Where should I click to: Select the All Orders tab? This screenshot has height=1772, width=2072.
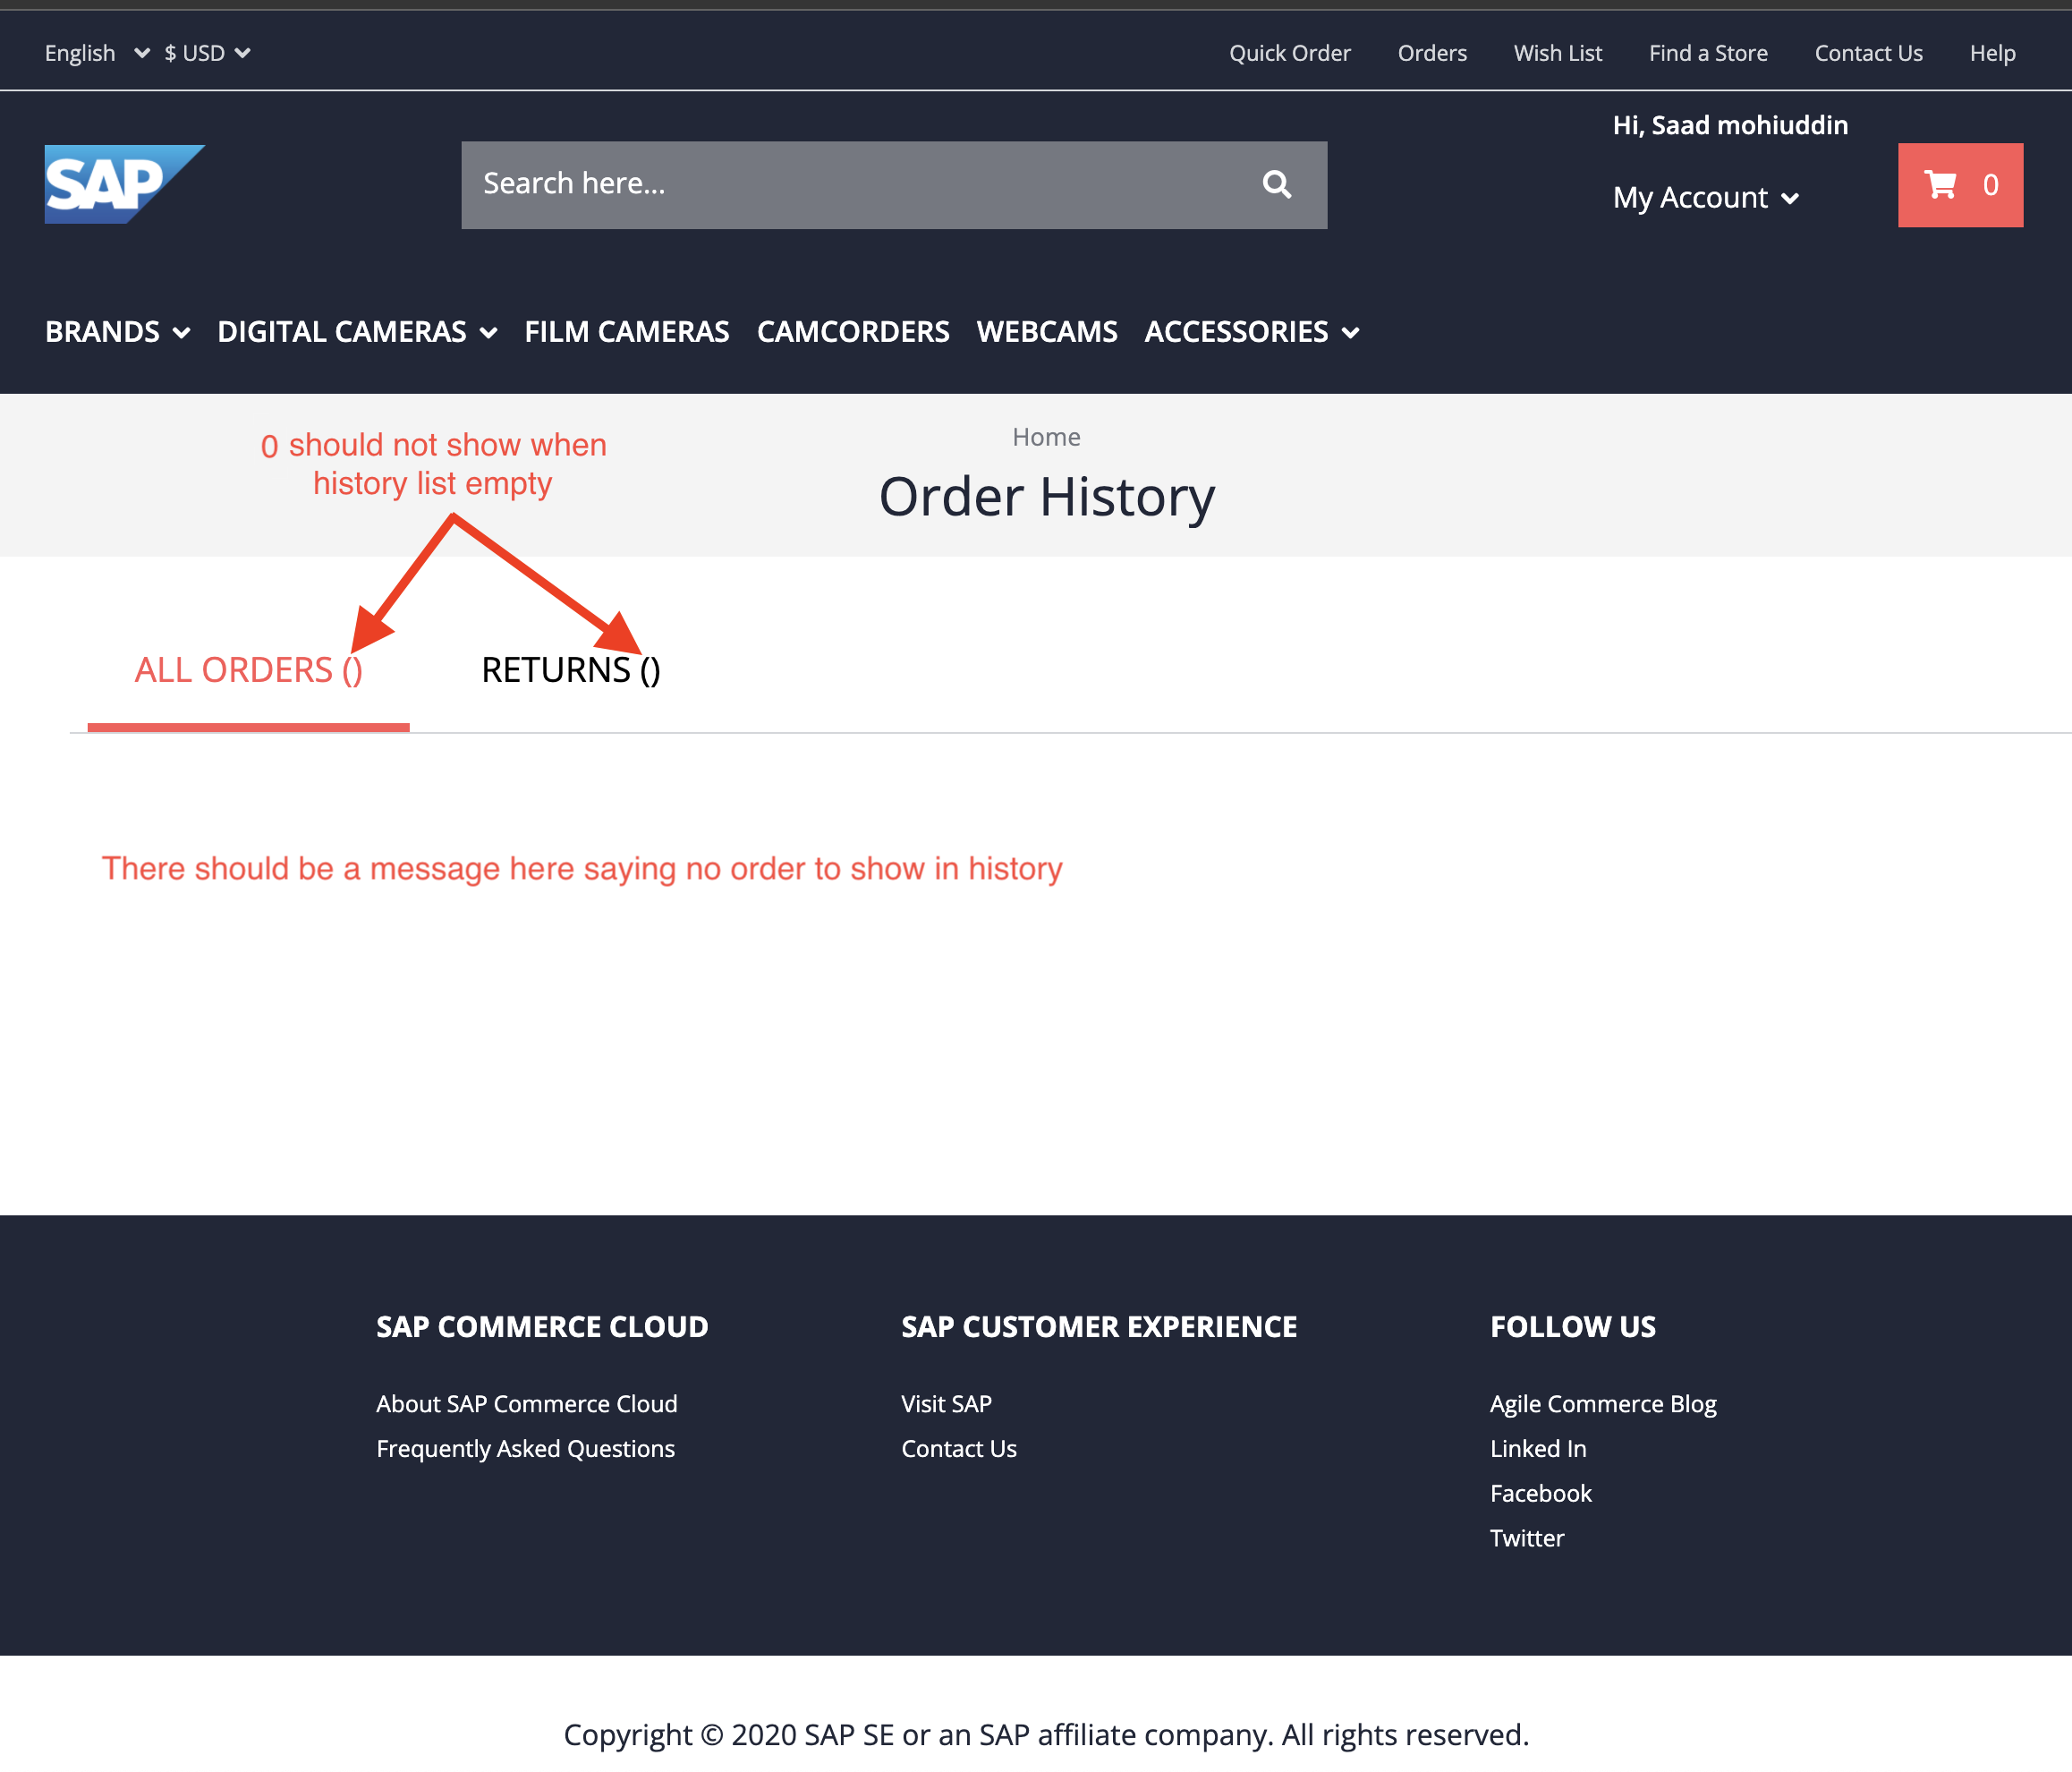(249, 670)
